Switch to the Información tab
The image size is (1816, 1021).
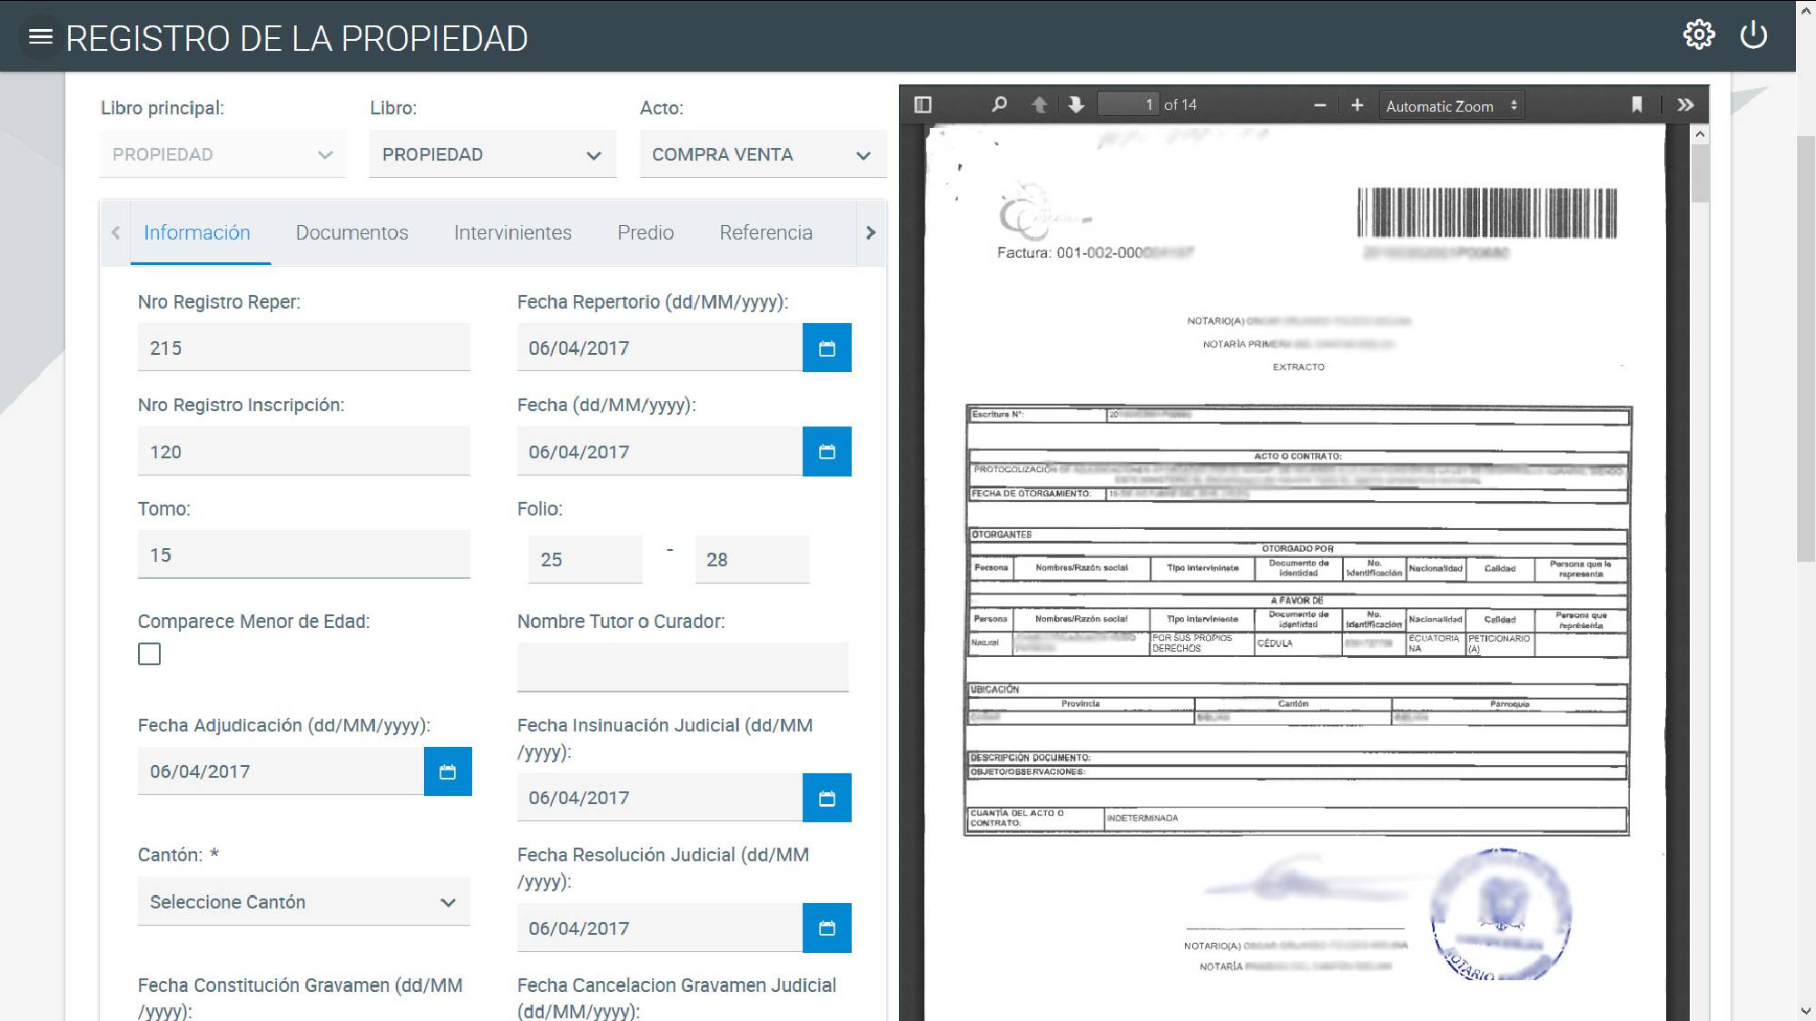197,232
